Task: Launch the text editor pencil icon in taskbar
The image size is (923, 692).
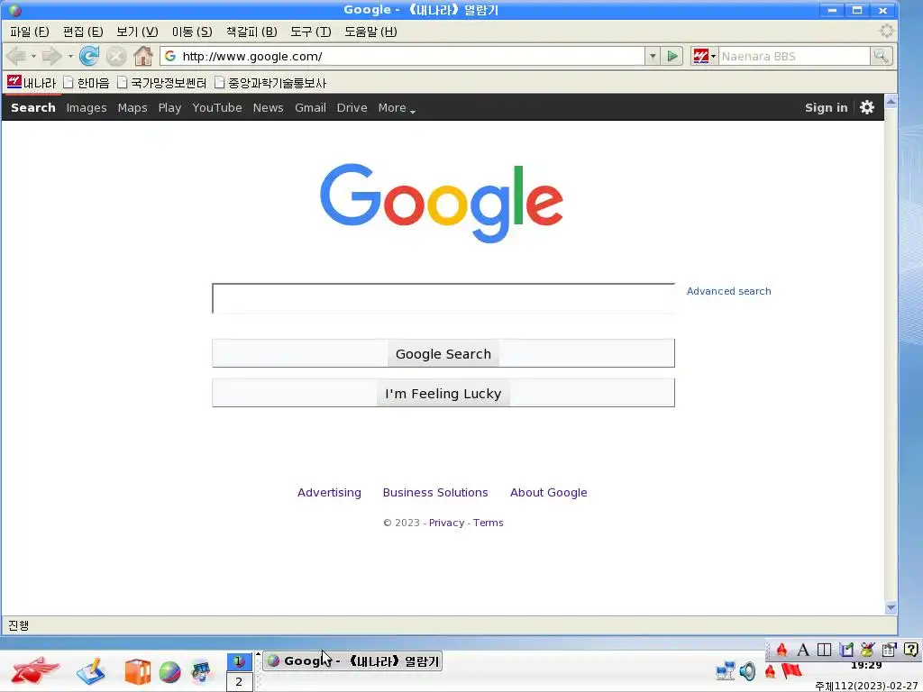Action: (91, 671)
